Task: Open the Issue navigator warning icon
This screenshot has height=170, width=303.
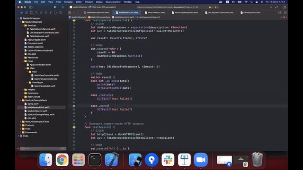Action: [41, 13]
